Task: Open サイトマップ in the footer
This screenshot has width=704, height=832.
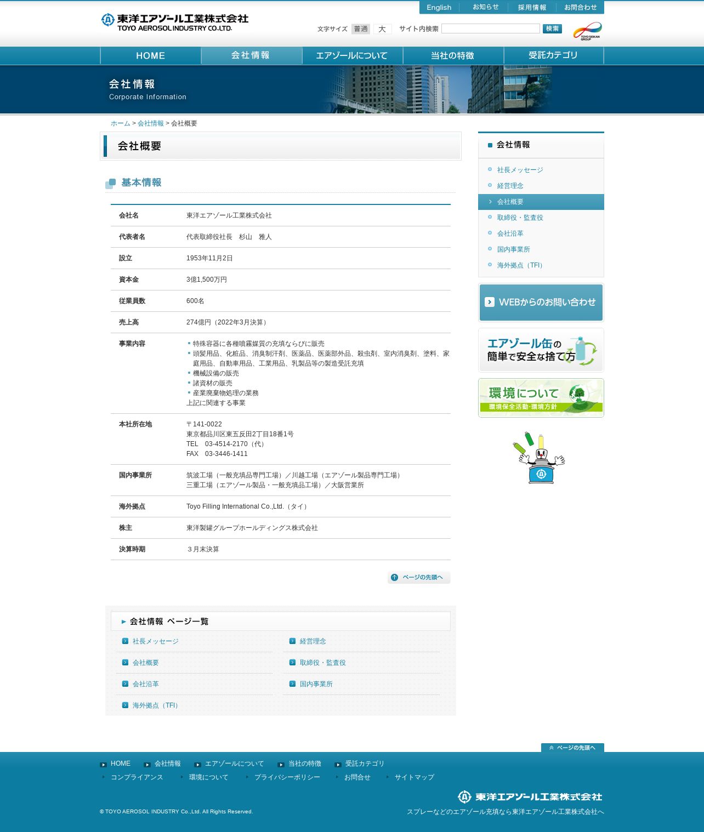Action: point(415,777)
